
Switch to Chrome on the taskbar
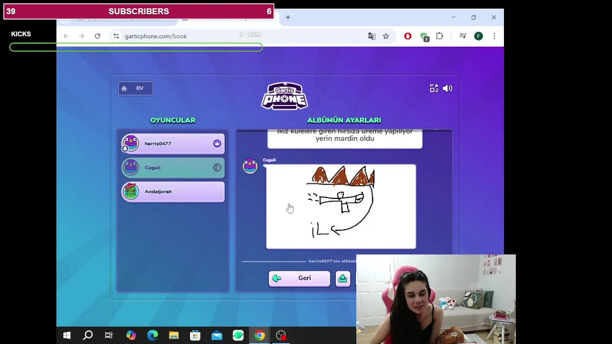click(260, 335)
